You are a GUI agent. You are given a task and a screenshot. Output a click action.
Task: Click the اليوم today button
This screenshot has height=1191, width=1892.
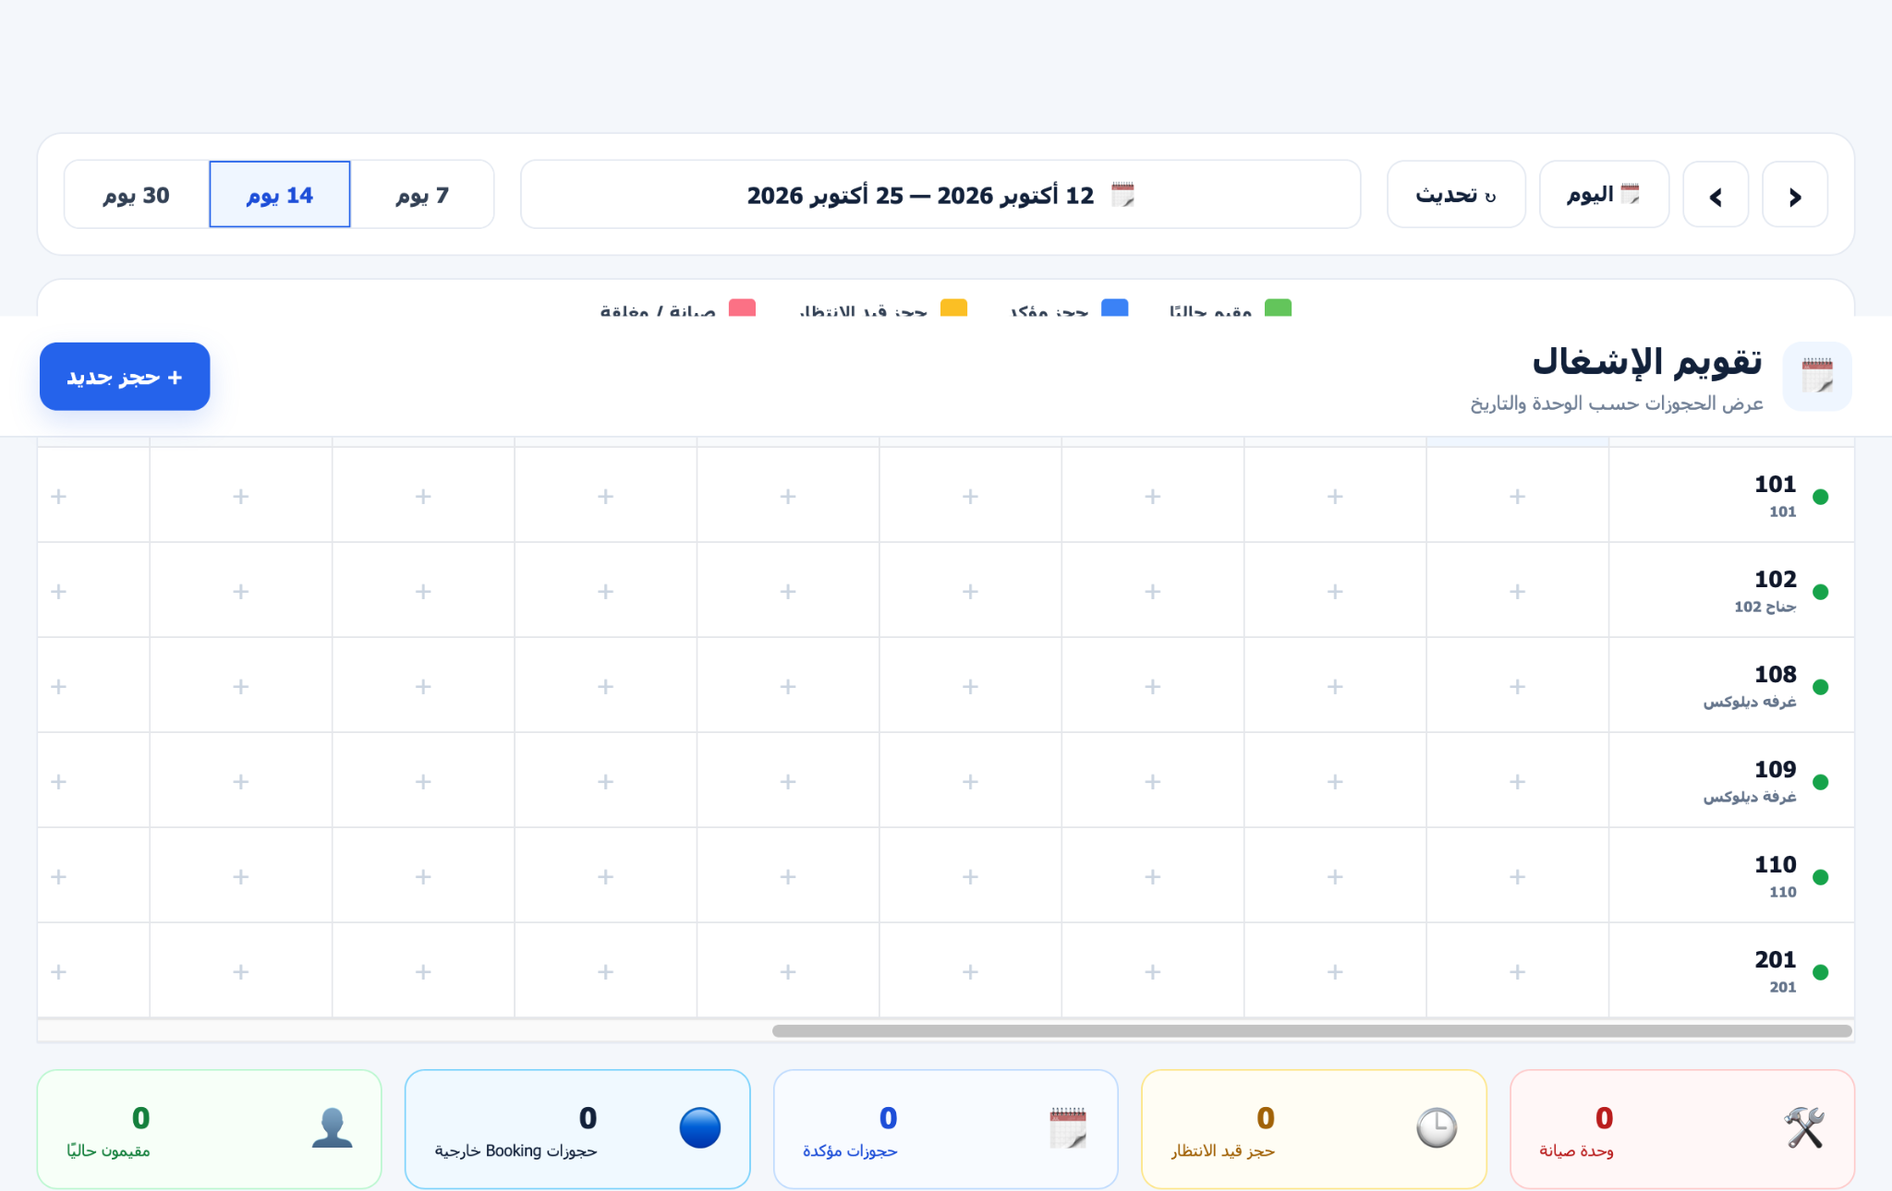[x=1604, y=195]
